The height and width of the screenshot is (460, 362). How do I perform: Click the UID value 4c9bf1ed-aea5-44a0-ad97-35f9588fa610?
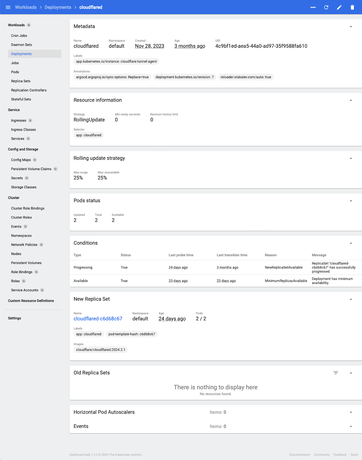coord(261,46)
